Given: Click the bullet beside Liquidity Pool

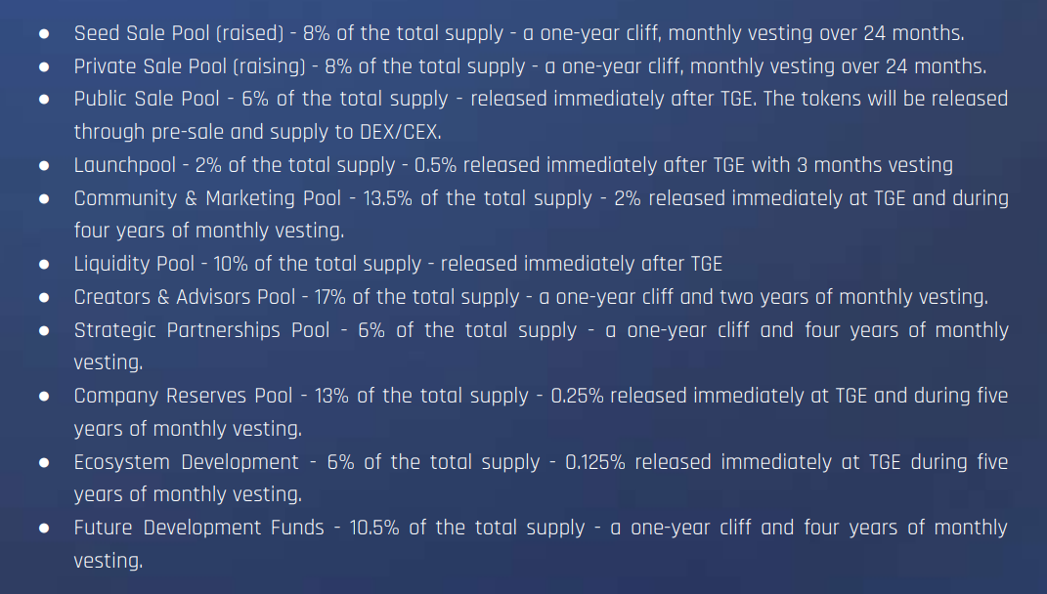Looking at the screenshot, I should 44,264.
